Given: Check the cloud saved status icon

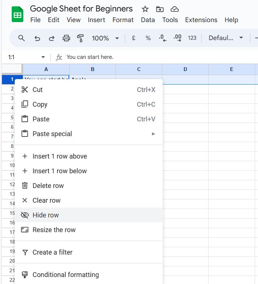Looking at the screenshot, I should (x=175, y=9).
